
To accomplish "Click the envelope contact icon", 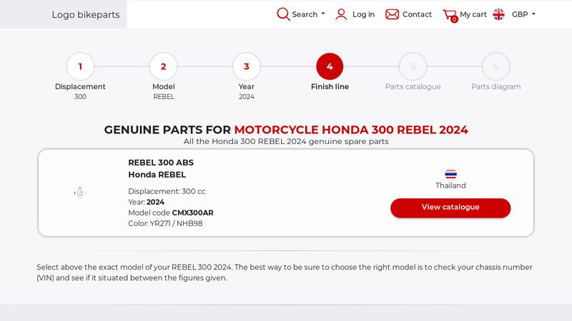I will click(392, 14).
